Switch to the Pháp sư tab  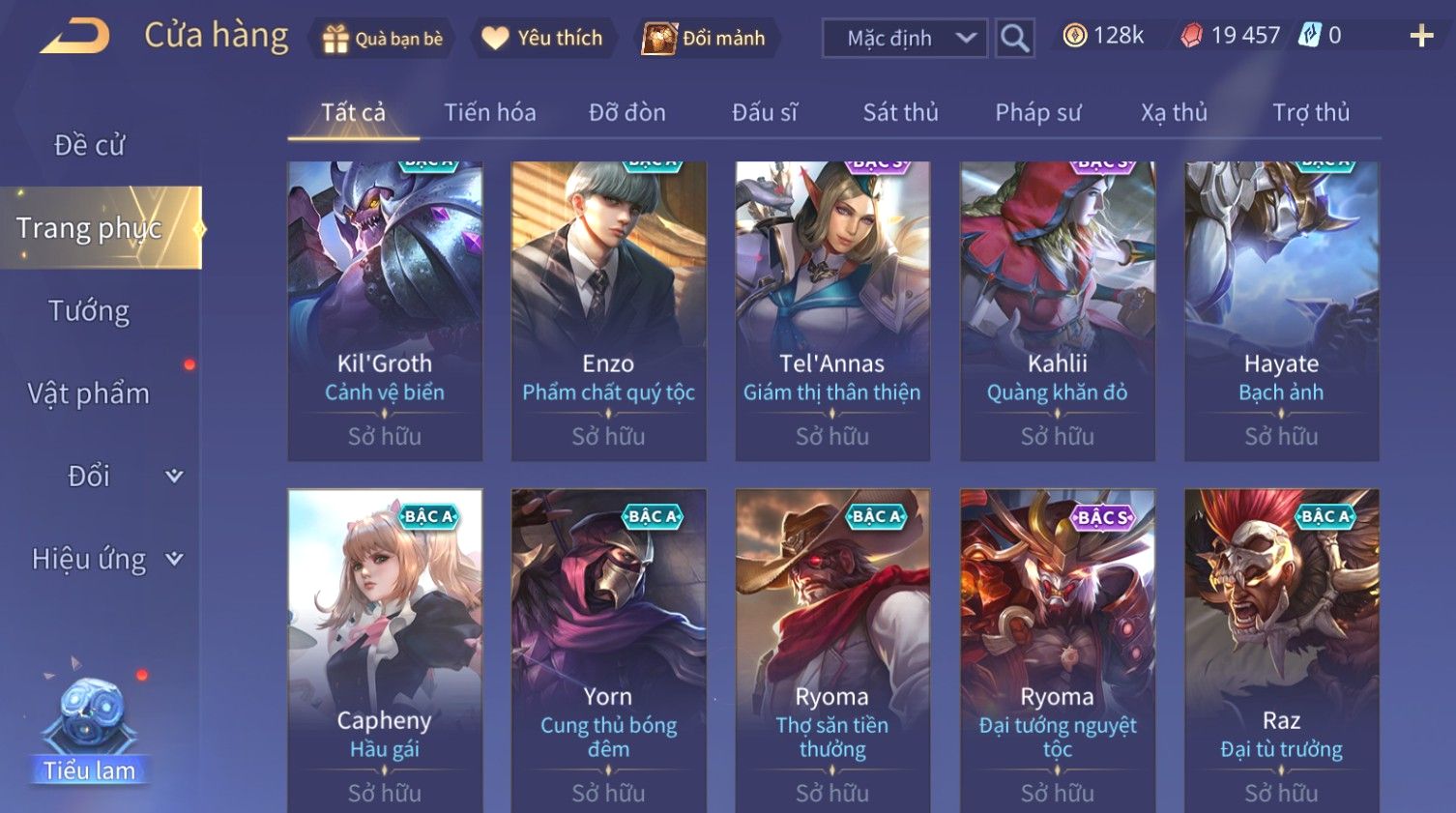pos(1038,112)
